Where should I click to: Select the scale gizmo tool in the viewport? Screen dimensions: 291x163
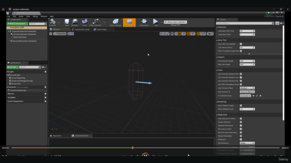168,34
